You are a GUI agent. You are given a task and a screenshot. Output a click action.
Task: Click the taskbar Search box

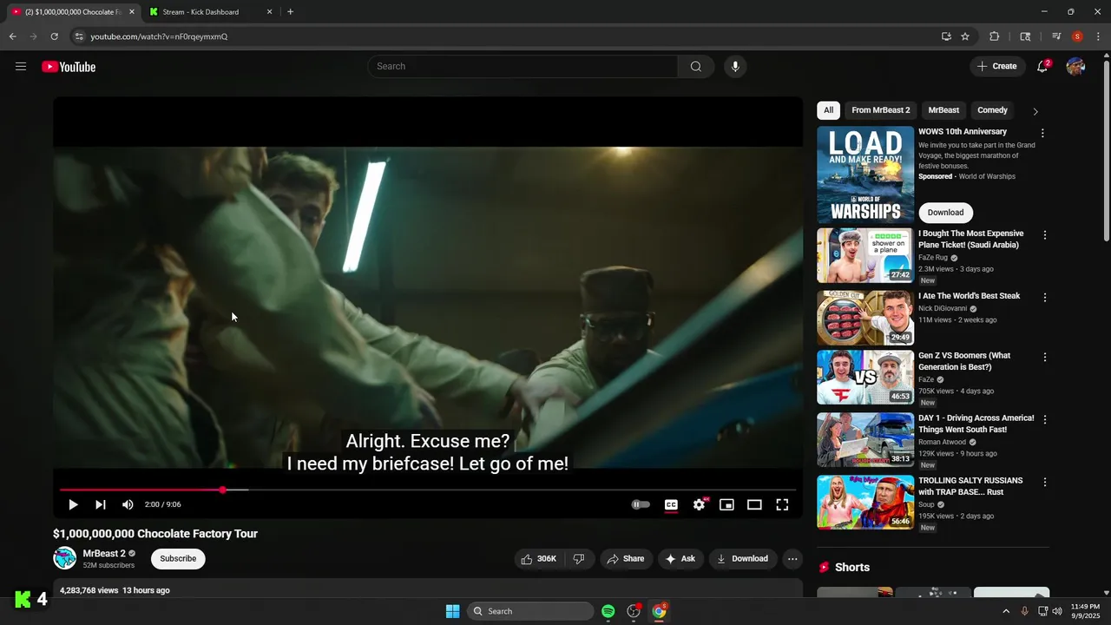(x=531, y=611)
